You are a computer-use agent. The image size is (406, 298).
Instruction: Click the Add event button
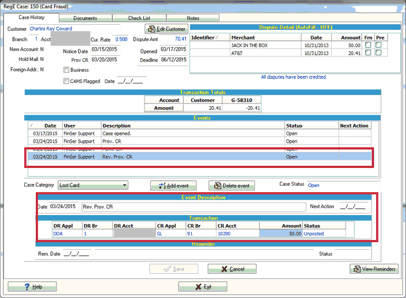pyautogui.click(x=173, y=186)
